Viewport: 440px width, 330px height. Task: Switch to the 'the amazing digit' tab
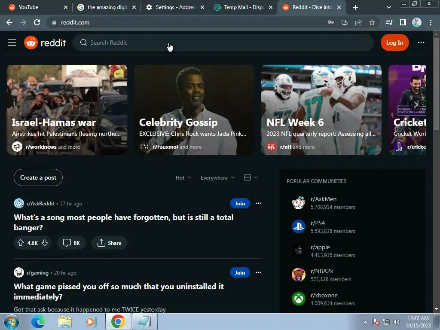[x=107, y=7]
